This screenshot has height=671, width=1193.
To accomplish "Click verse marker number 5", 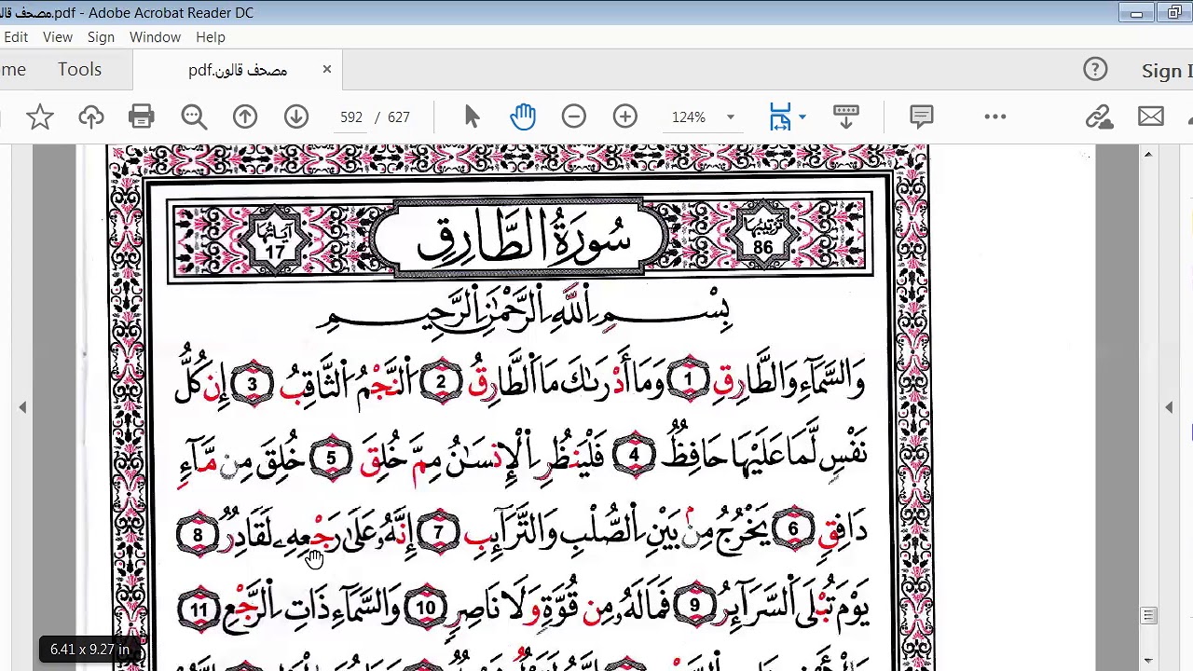I will [331, 459].
